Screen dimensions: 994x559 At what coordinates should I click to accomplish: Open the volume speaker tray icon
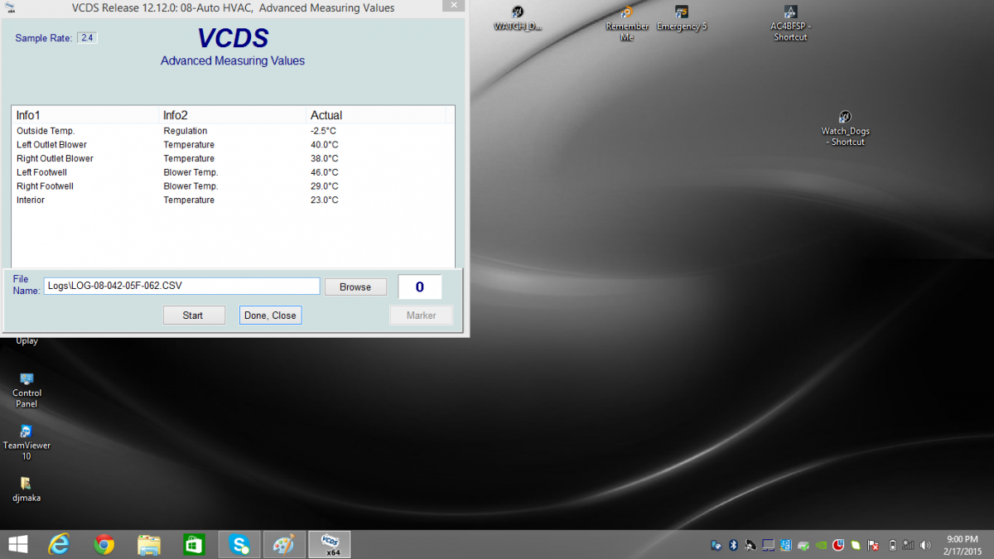coord(927,545)
